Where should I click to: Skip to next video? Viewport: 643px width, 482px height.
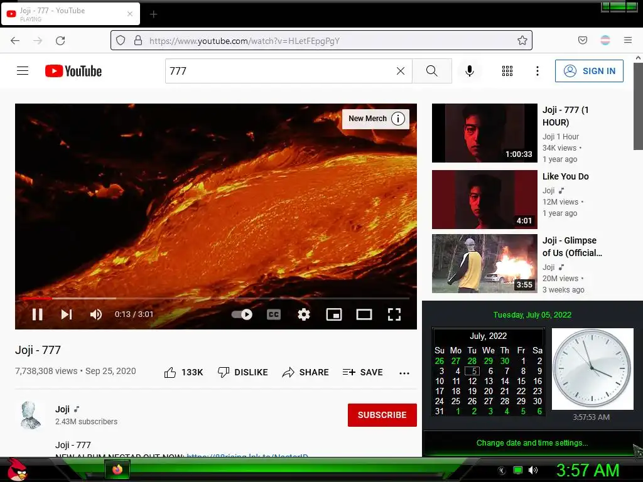click(x=67, y=314)
